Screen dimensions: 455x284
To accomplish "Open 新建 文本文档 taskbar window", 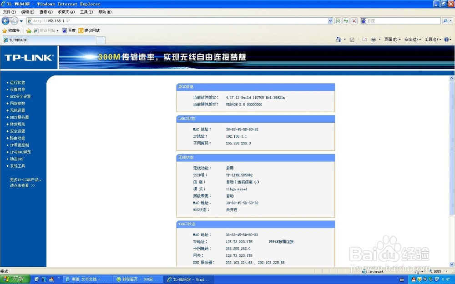I will point(87,279).
